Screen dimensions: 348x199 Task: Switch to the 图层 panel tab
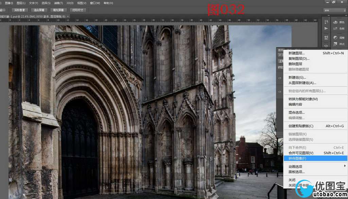point(281,50)
